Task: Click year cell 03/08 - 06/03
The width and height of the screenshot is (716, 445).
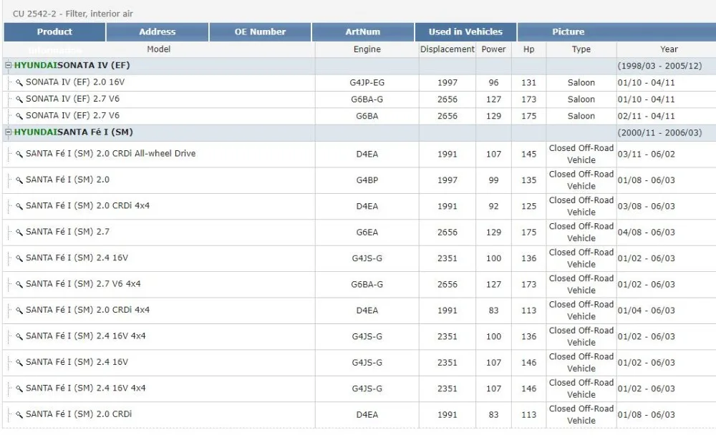Action: coord(646,206)
